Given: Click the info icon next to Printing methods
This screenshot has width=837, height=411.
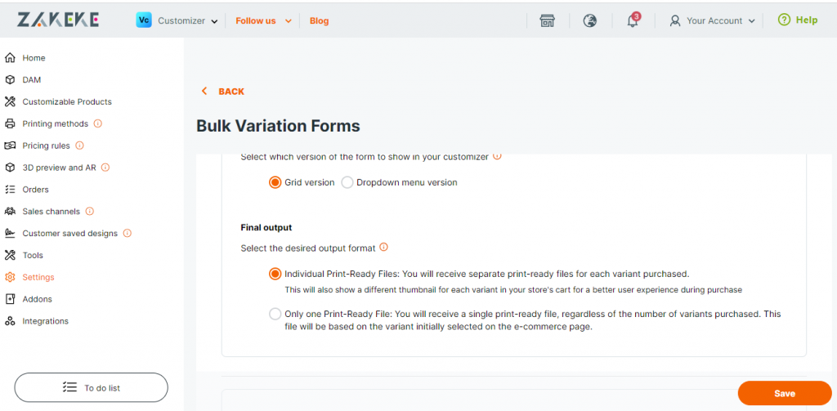Looking at the screenshot, I should [x=98, y=123].
